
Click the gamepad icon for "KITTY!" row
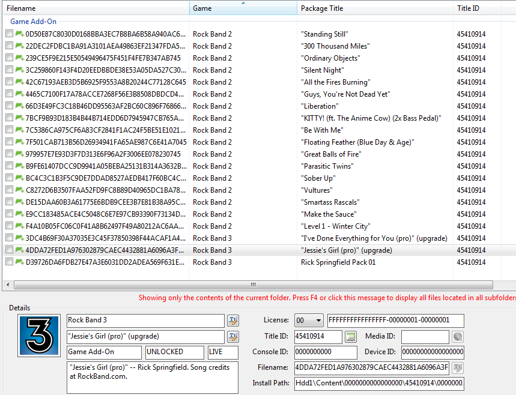(x=19, y=118)
